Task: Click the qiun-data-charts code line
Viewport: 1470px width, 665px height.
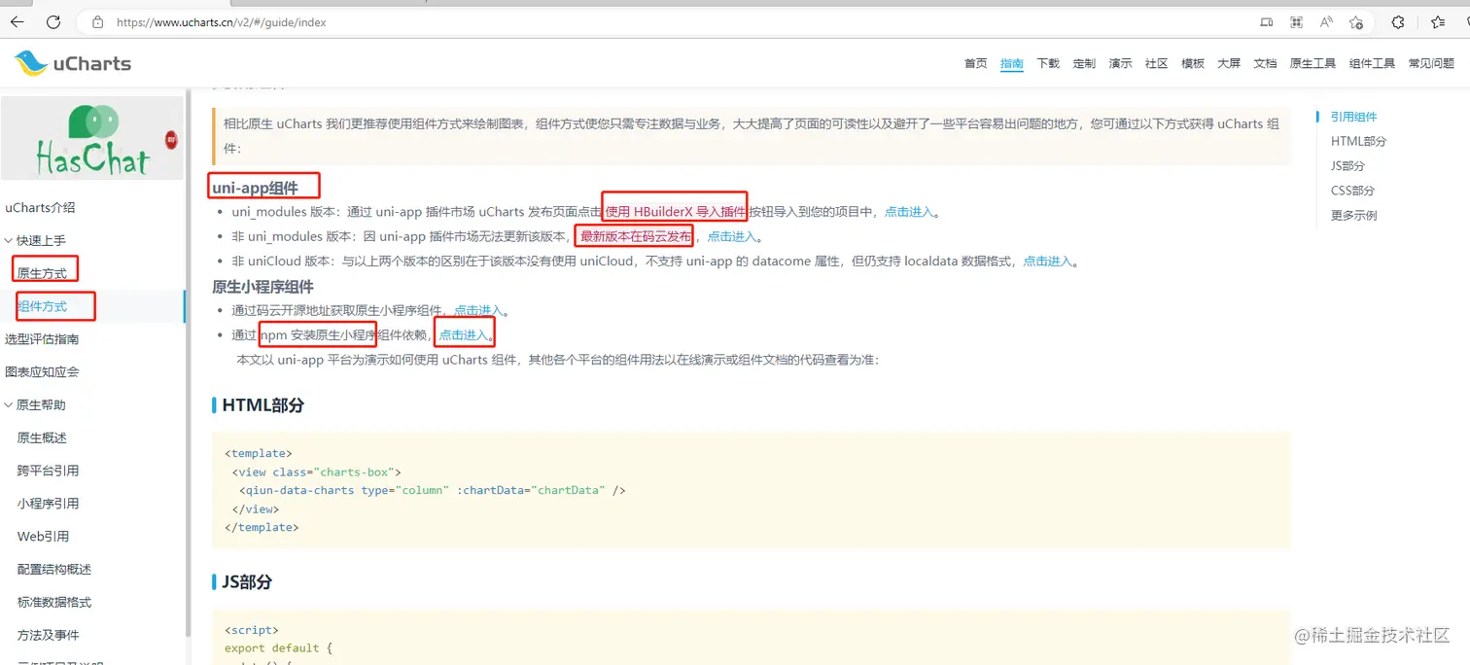Action: tap(433, 490)
